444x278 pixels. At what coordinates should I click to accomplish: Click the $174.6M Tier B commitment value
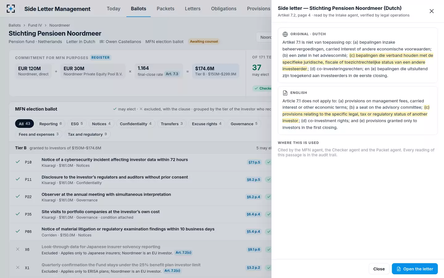(x=216, y=71)
